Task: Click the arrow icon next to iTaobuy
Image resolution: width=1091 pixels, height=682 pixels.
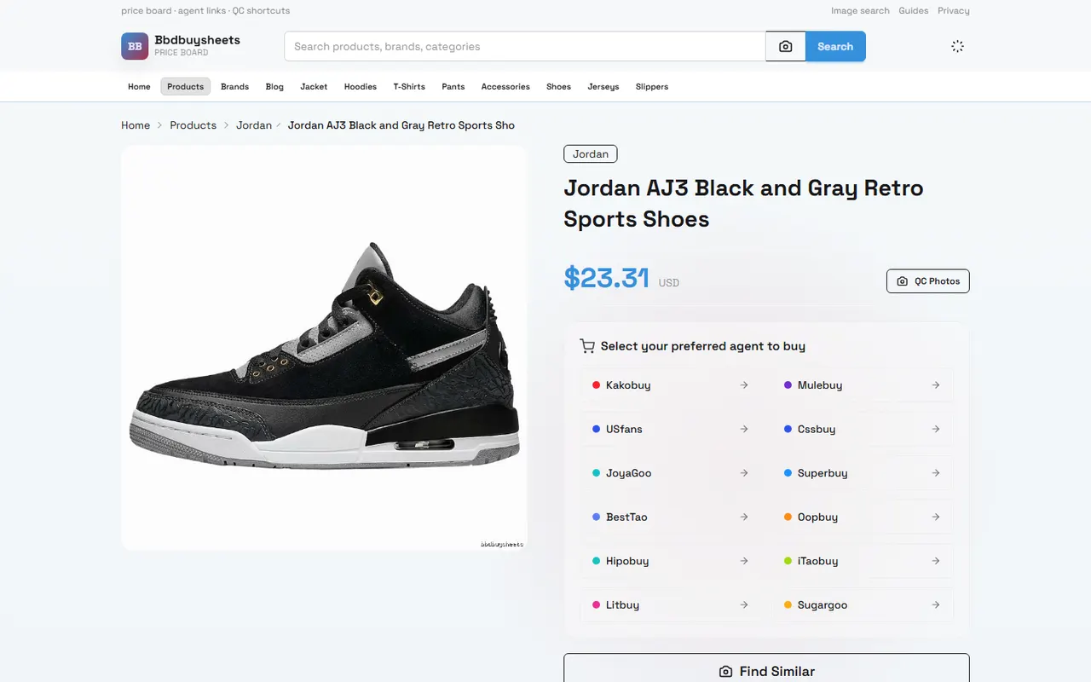Action: click(936, 561)
